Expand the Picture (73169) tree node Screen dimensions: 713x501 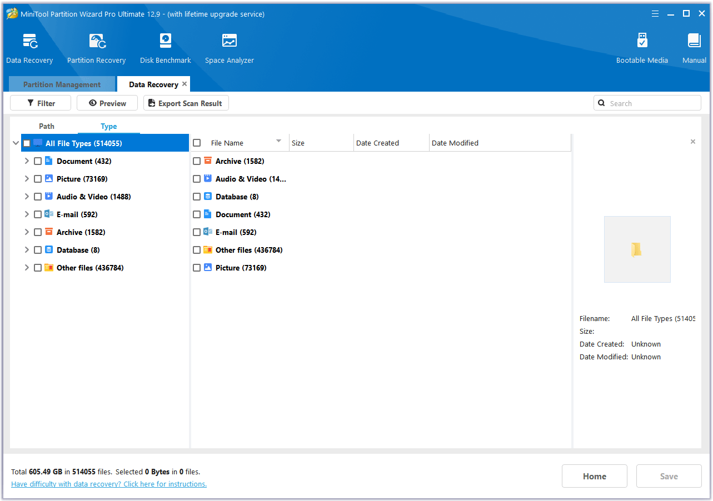[x=27, y=179]
